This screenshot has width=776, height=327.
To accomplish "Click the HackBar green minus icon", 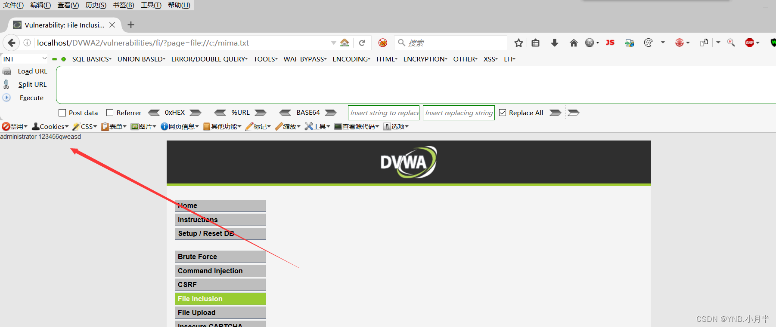I will [x=55, y=59].
